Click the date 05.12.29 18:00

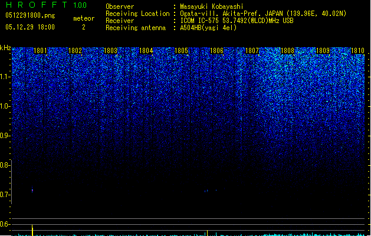[x=30, y=27]
